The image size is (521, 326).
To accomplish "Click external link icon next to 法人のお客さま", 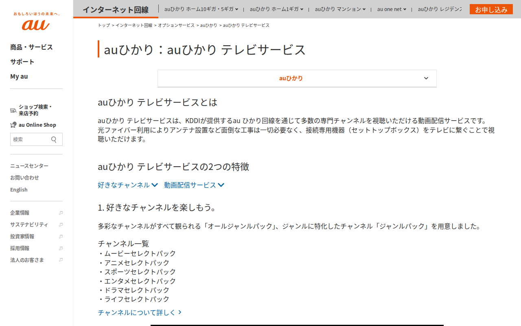I will click(61, 260).
